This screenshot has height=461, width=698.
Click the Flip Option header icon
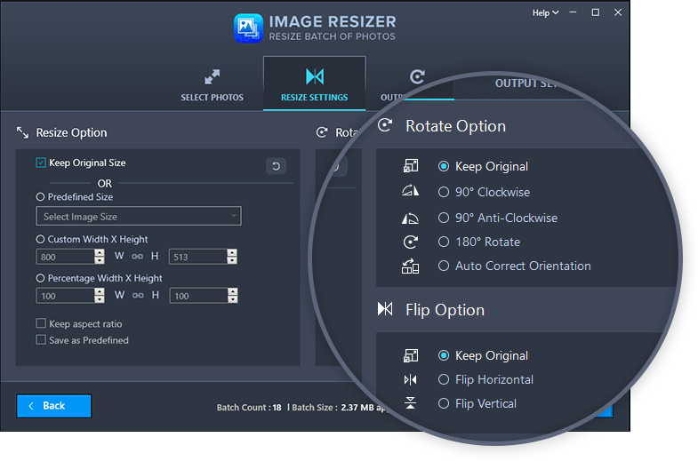click(385, 308)
